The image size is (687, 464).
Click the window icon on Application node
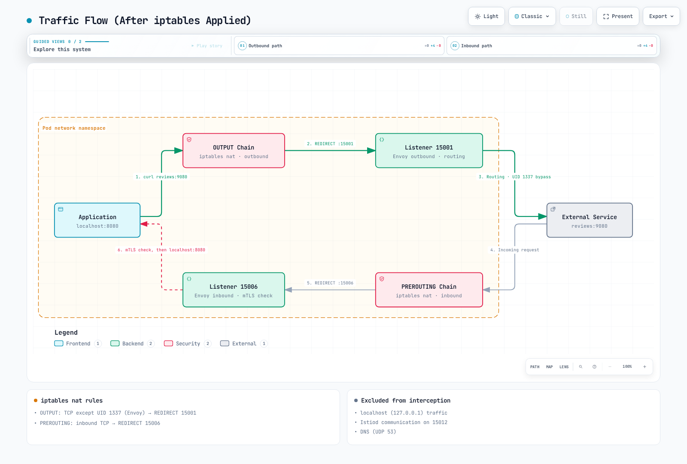pyautogui.click(x=61, y=209)
